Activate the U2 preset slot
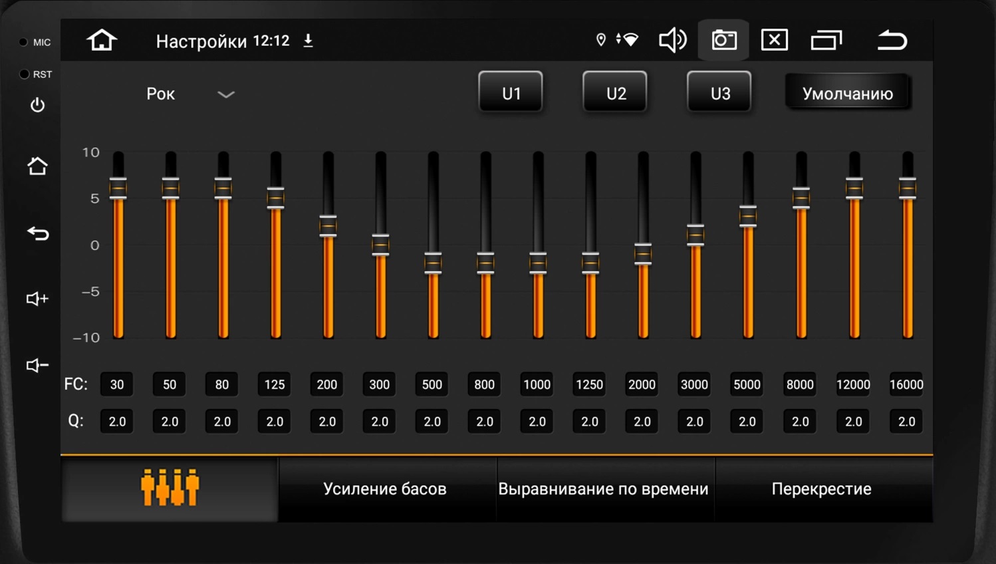 point(614,92)
